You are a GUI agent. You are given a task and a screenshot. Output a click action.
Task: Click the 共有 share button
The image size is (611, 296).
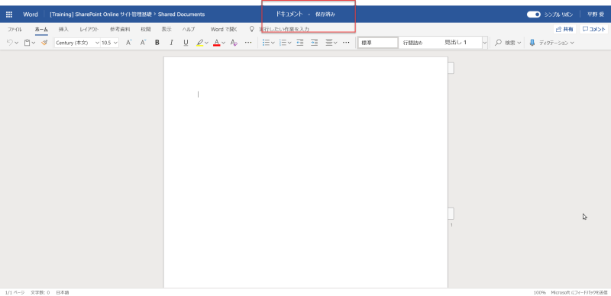point(564,29)
